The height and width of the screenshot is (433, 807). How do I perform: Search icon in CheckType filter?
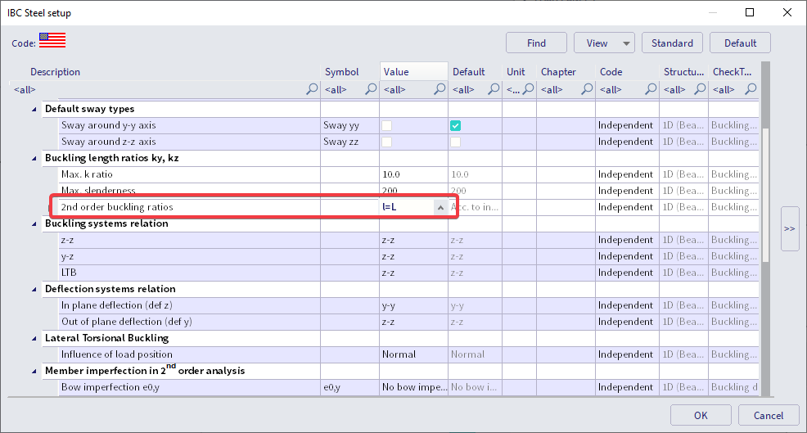(x=751, y=89)
